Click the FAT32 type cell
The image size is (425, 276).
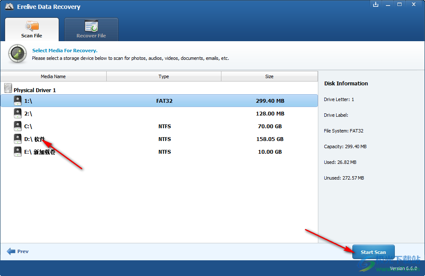click(164, 101)
